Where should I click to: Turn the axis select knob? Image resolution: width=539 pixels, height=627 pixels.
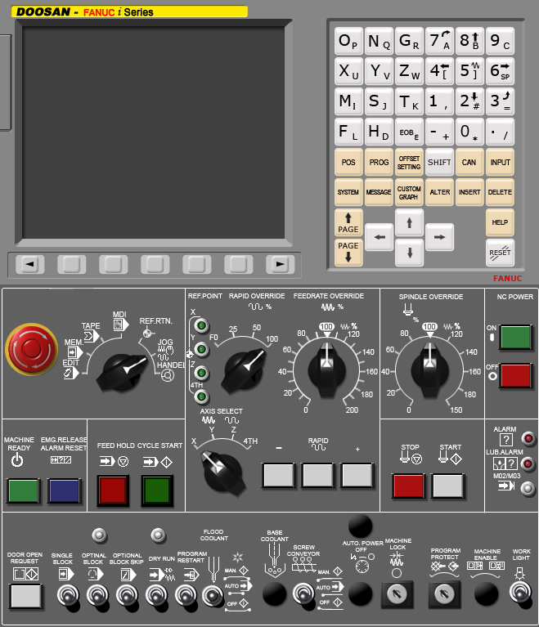coord(222,473)
